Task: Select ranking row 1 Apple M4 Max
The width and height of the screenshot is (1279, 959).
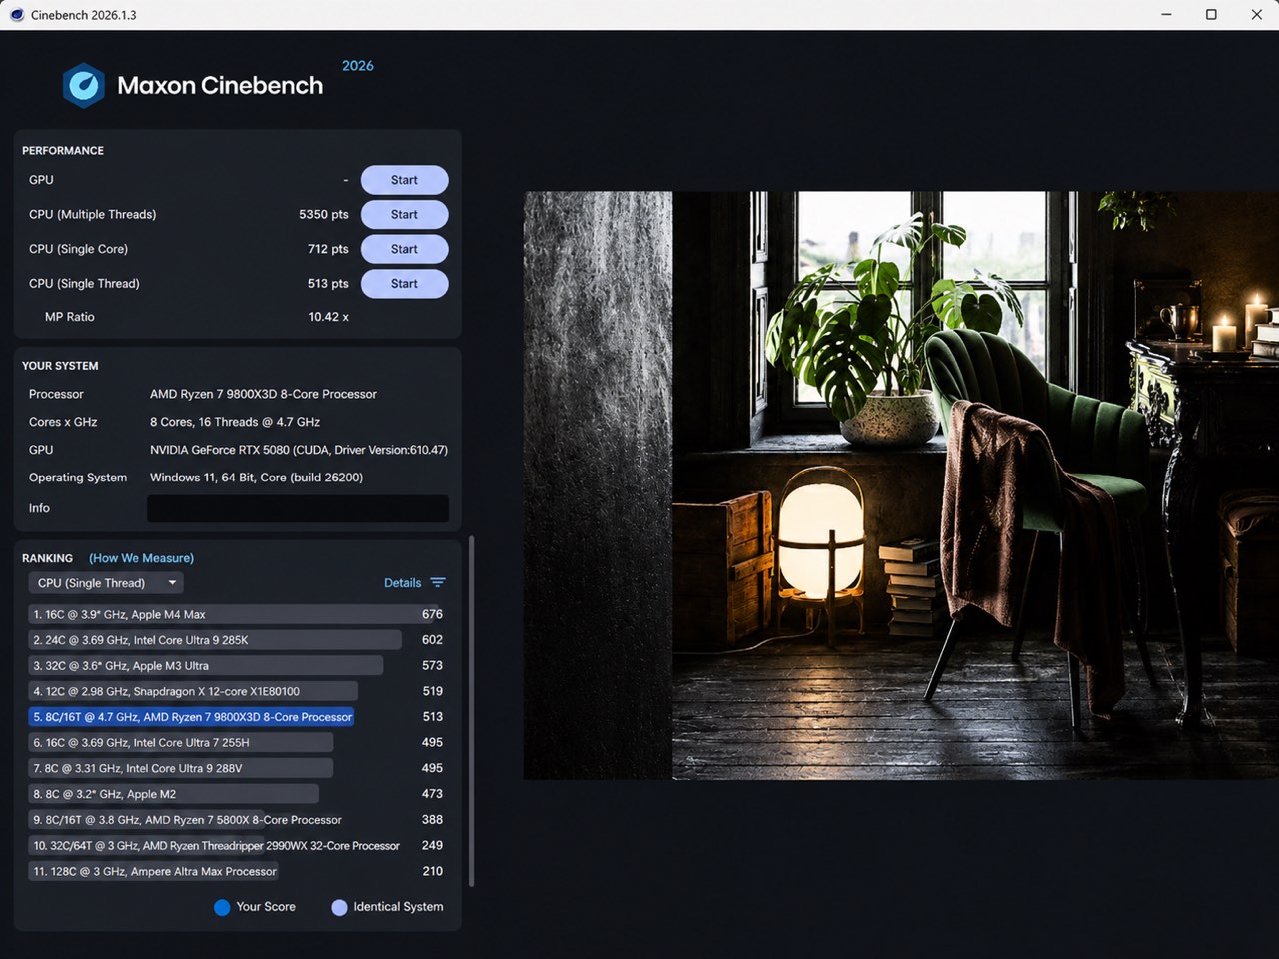Action: [x=236, y=614]
